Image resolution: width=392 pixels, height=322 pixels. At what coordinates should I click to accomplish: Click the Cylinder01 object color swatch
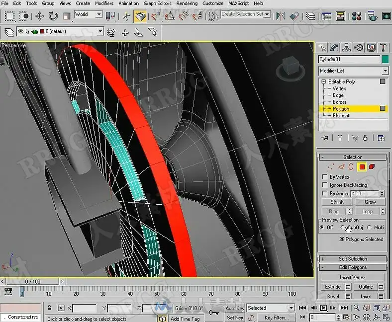pos(385,59)
